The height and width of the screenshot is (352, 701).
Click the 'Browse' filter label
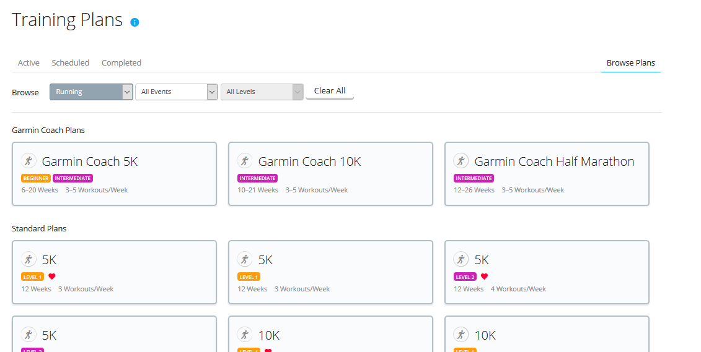click(x=25, y=92)
